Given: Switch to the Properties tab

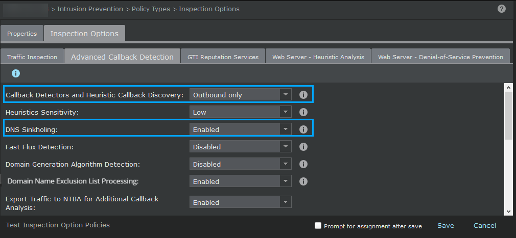Looking at the screenshot, I should click(22, 34).
